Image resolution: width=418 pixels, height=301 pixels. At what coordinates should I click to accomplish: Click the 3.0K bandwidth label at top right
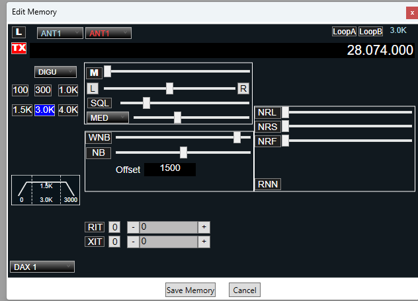point(398,30)
